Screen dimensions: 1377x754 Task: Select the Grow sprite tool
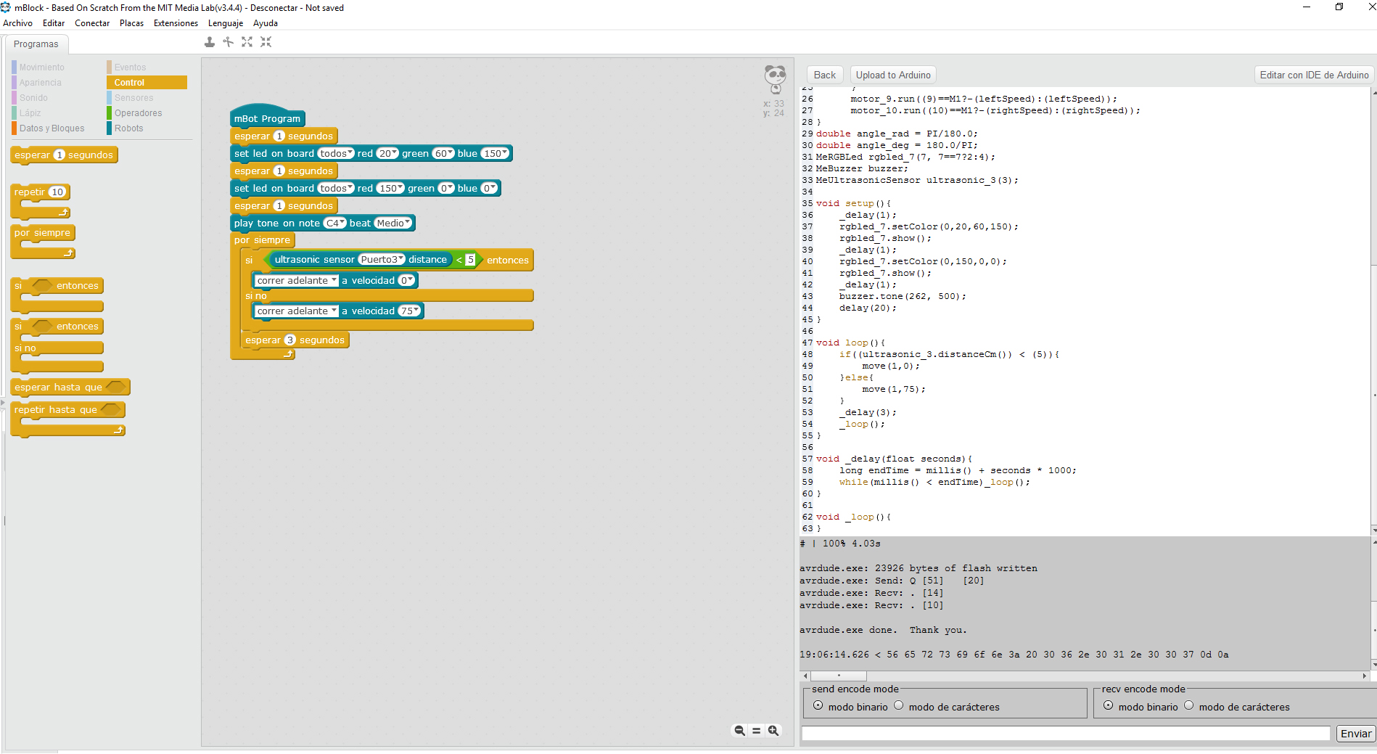[247, 42]
